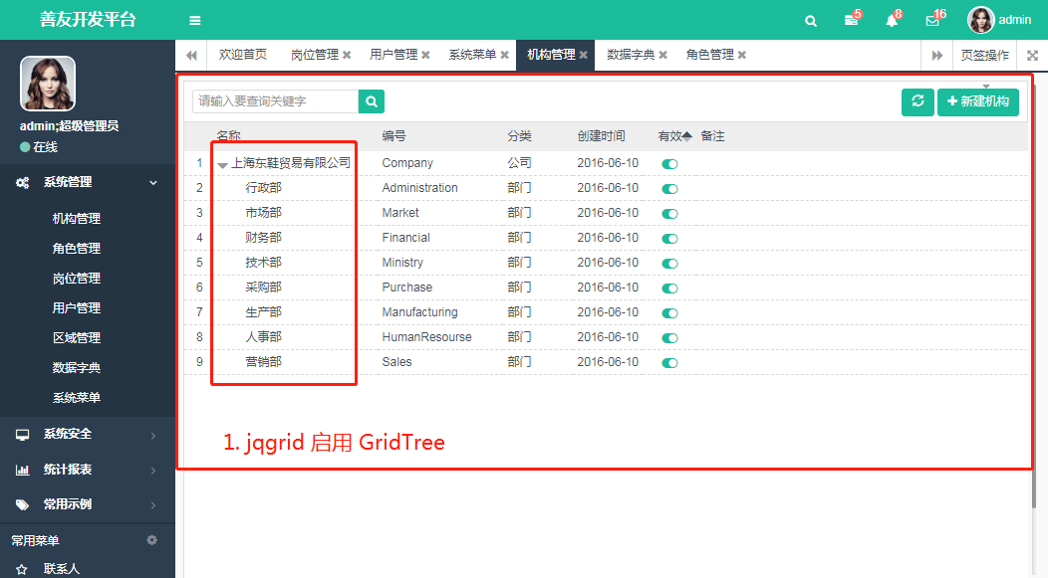Viewport: 1048px width, 578px height.
Task: Click the admin avatar in the top bar
Action: [x=980, y=20]
